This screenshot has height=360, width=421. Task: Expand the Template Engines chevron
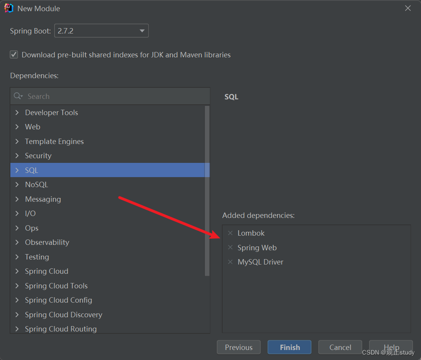coord(17,141)
